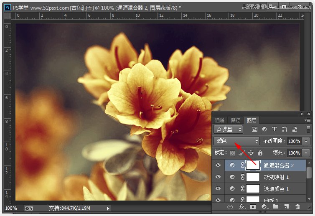Click mask link of 选取颜色 1
Viewport: 315px width, 216px height.
[x=242, y=188]
